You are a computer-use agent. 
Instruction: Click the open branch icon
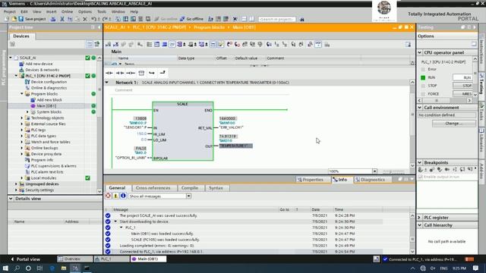point(152,73)
